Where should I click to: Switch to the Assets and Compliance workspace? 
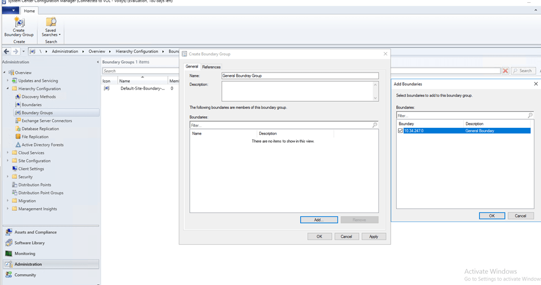point(35,232)
